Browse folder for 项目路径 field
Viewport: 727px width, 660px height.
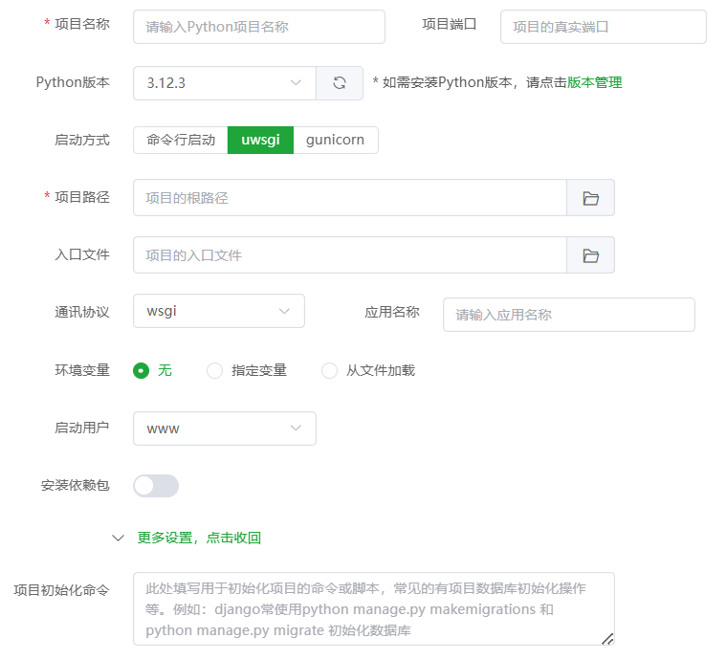coord(590,197)
